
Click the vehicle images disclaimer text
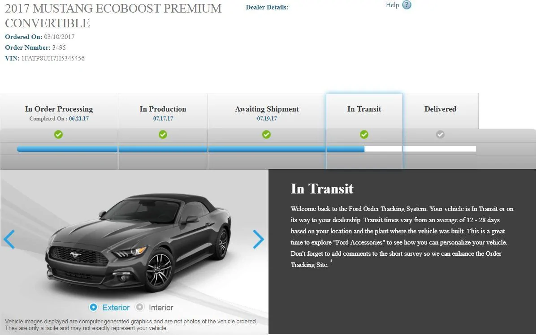pyautogui.click(x=131, y=325)
